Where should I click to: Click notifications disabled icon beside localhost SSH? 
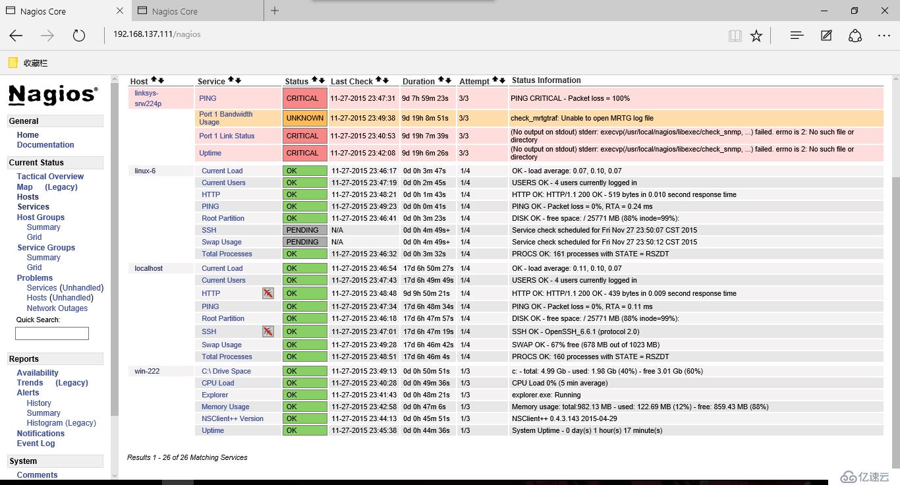coord(267,331)
